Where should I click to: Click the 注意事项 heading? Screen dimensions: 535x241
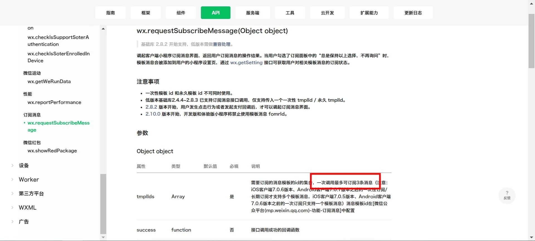(x=148, y=81)
